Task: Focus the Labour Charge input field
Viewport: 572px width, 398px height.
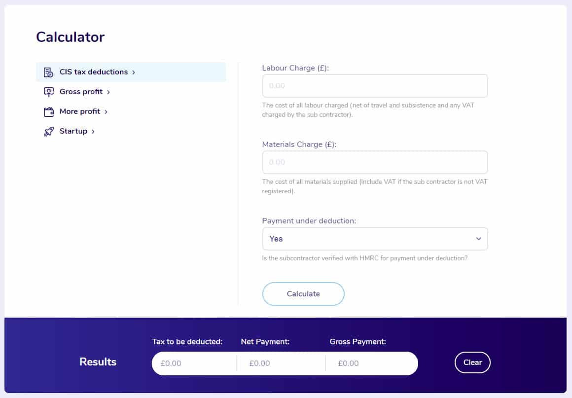Action: pos(375,86)
